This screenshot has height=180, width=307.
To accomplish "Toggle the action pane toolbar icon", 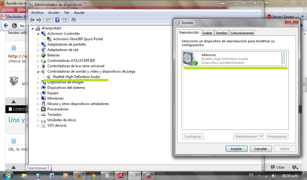I will coord(64,20).
